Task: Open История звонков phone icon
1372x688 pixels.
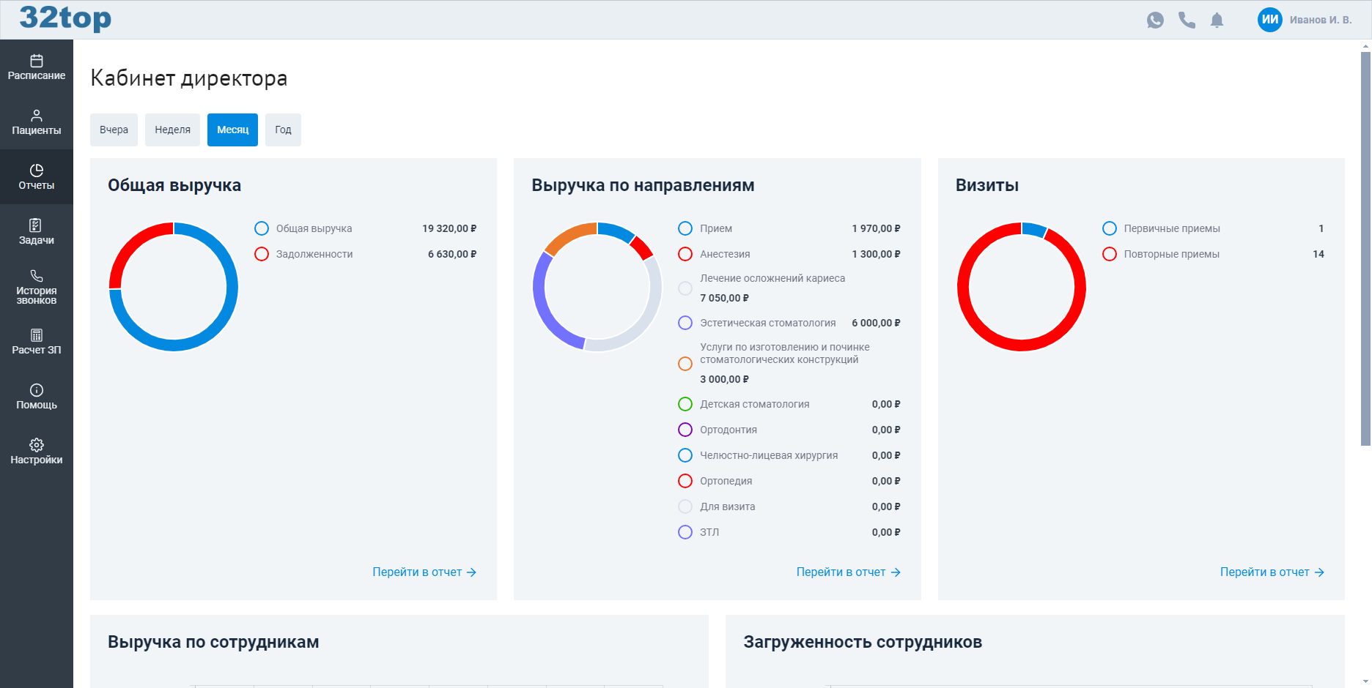Action: pyautogui.click(x=36, y=276)
